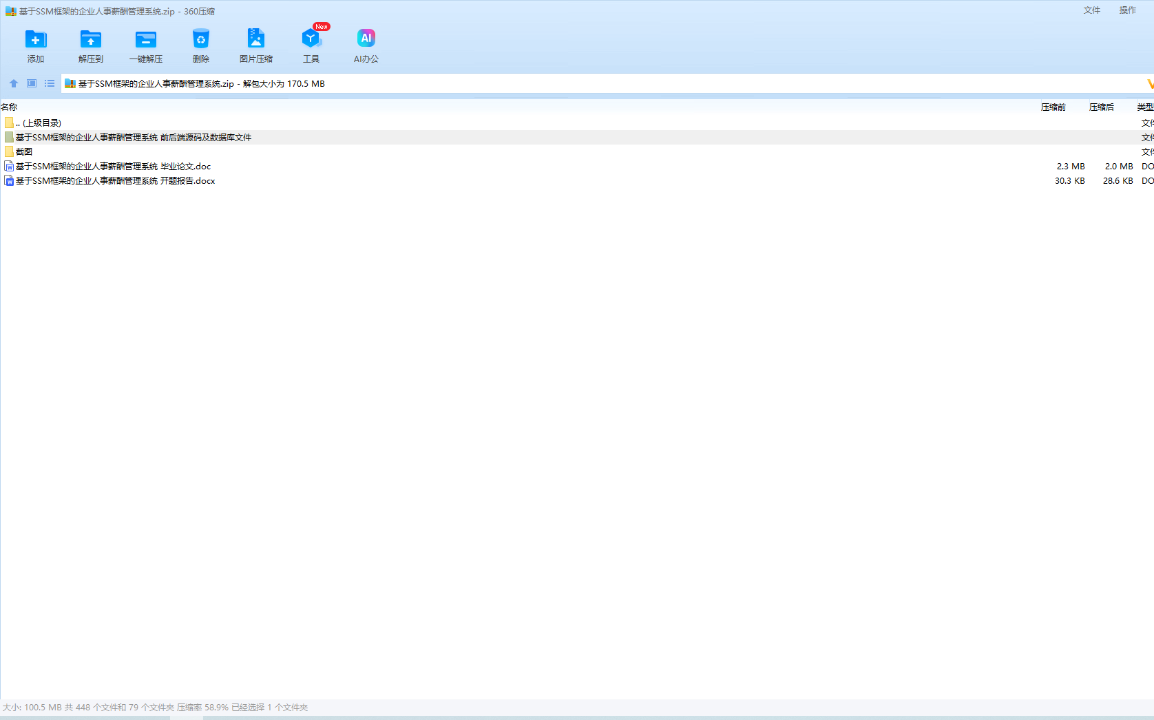The width and height of the screenshot is (1154, 720).
Task: Select the 毕业论文.doc file
Action: [114, 166]
